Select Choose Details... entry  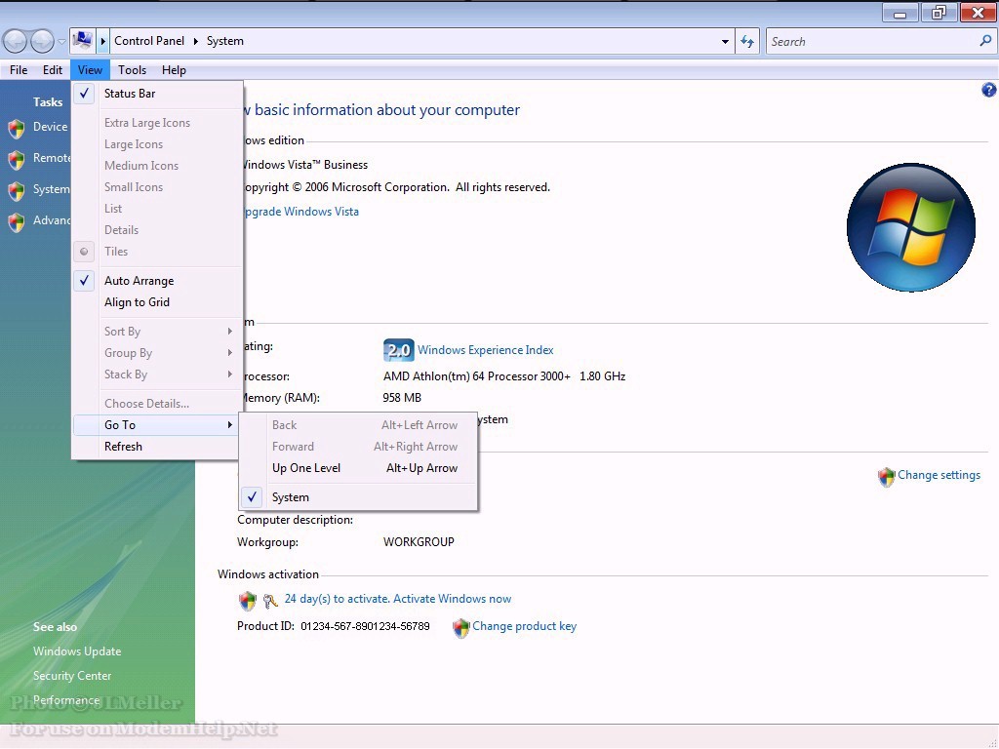157,404
